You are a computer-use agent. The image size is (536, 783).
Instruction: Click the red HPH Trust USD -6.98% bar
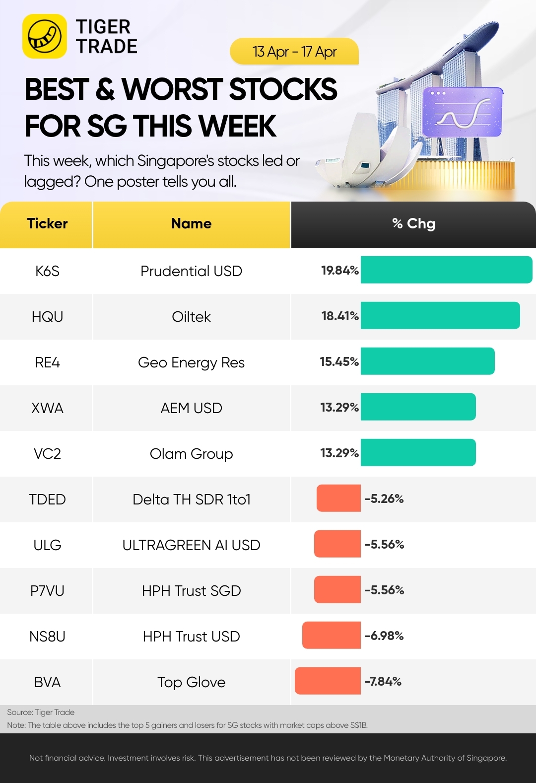pos(332,635)
